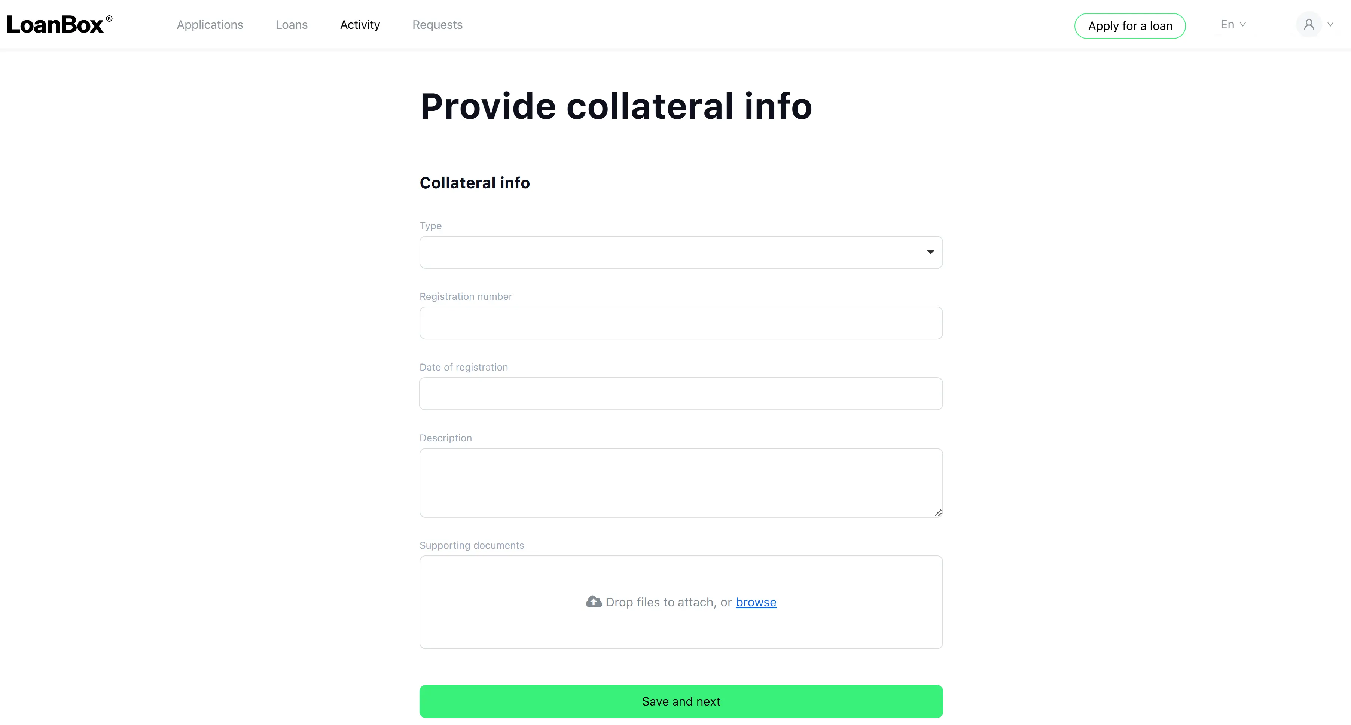Click the user profile avatar icon
Screen dimensions: 1351x725
tap(1308, 25)
